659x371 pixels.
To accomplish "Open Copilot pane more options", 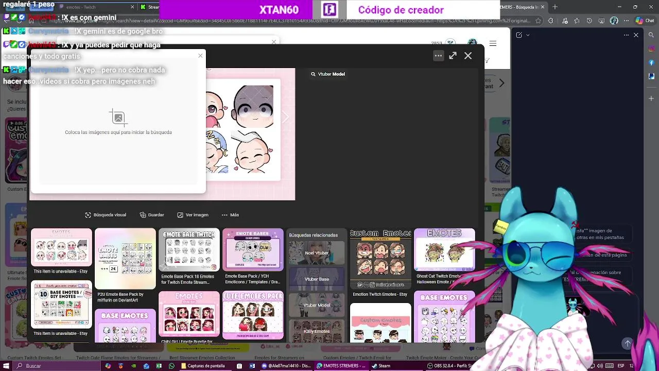I will click(x=626, y=35).
